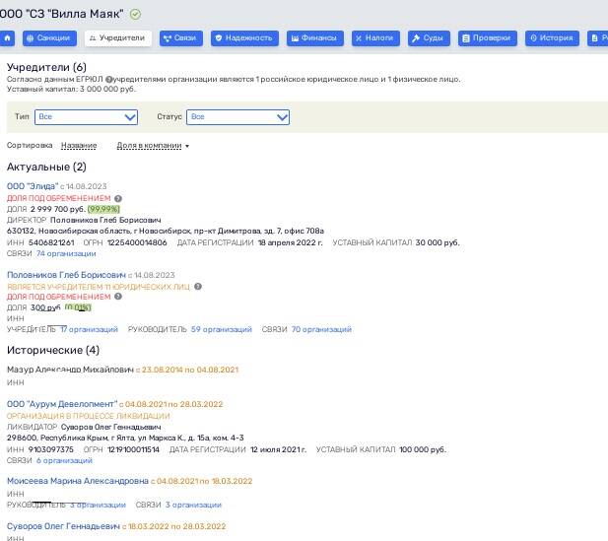Sort by Доля в компании
This screenshot has height=541, width=608.
point(153,146)
